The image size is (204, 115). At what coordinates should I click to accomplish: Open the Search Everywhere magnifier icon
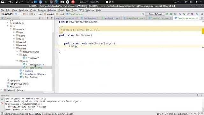pyautogui.click(x=202, y=14)
